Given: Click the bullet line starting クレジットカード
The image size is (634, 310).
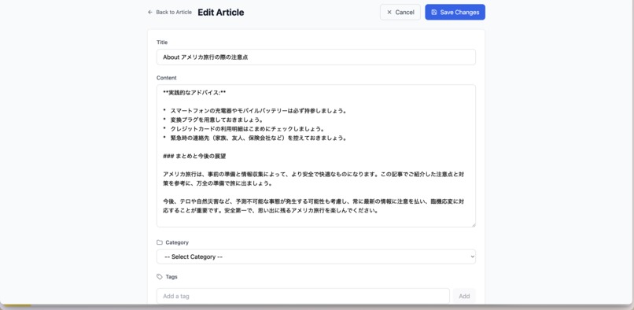Looking at the screenshot, I should [x=244, y=129].
